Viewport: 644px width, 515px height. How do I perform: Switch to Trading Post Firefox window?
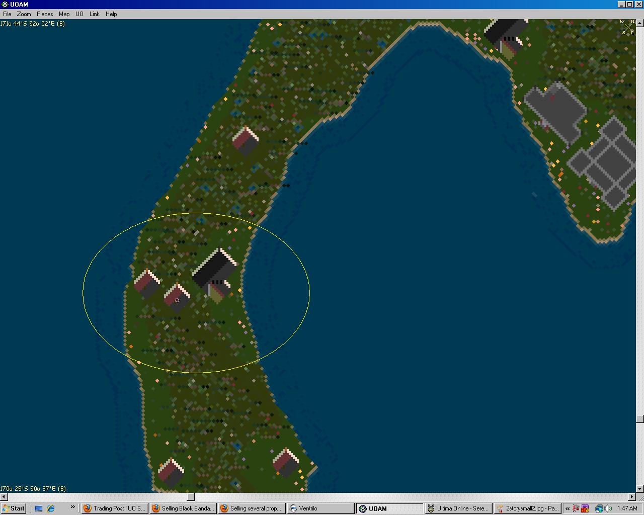(115, 508)
